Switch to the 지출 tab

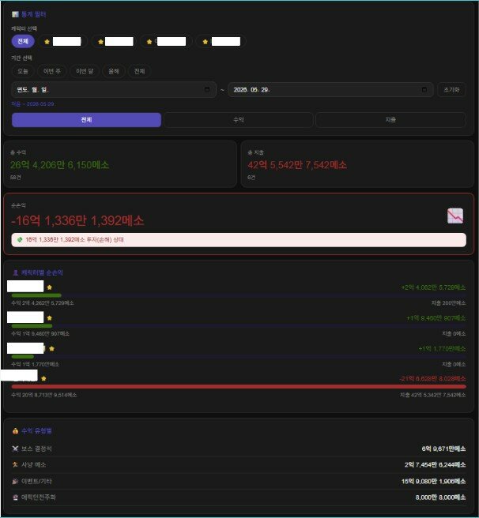click(x=390, y=119)
